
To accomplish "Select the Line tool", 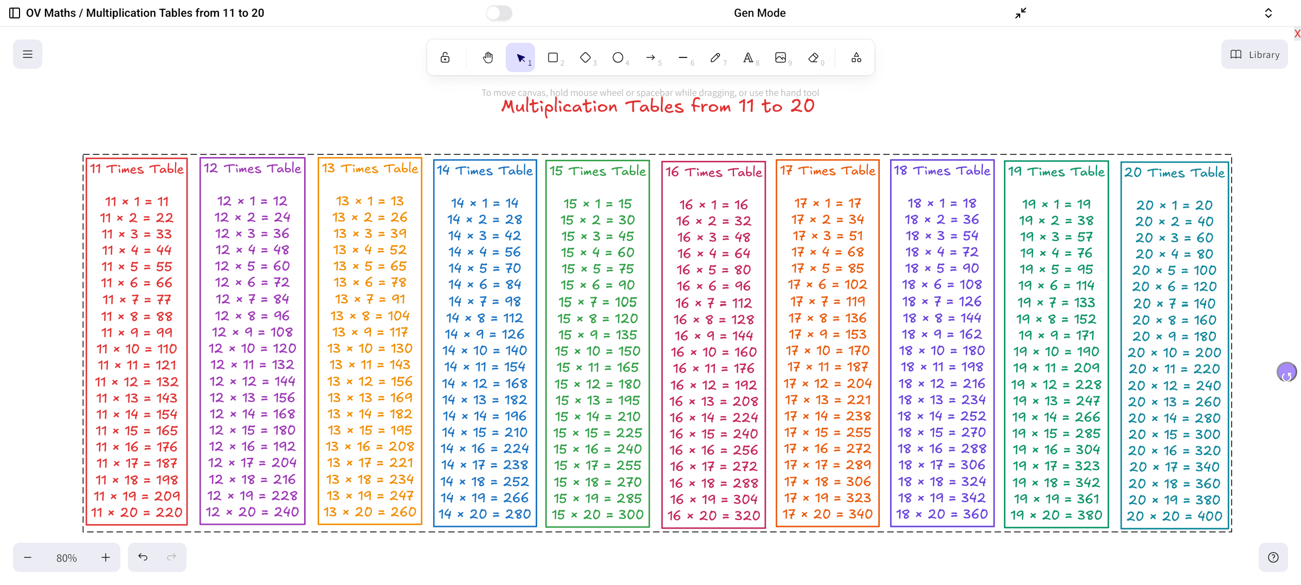I will (x=683, y=57).
